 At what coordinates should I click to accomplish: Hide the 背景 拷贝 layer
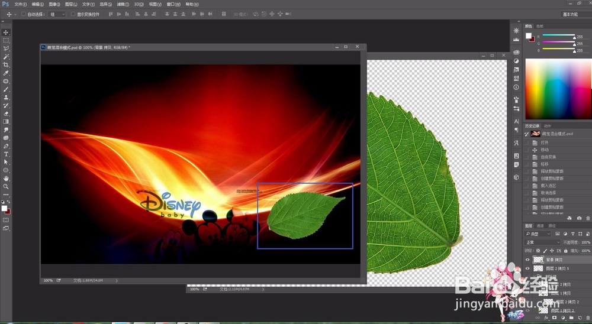(527, 260)
